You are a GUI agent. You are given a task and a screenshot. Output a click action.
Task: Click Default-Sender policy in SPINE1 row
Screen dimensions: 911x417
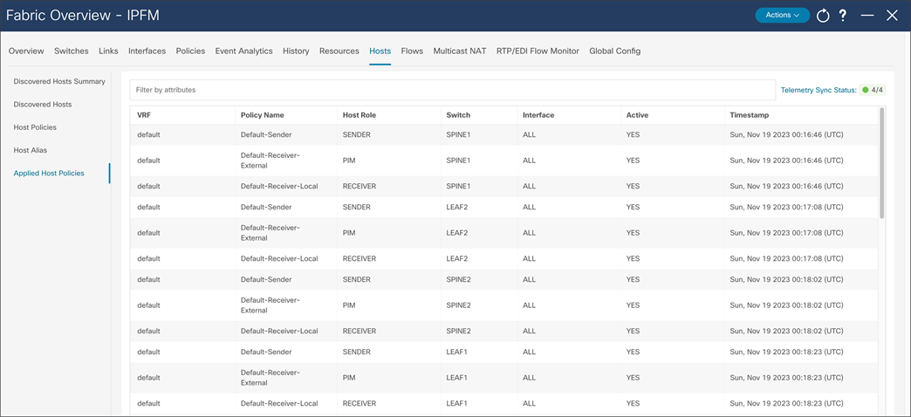[266, 134]
